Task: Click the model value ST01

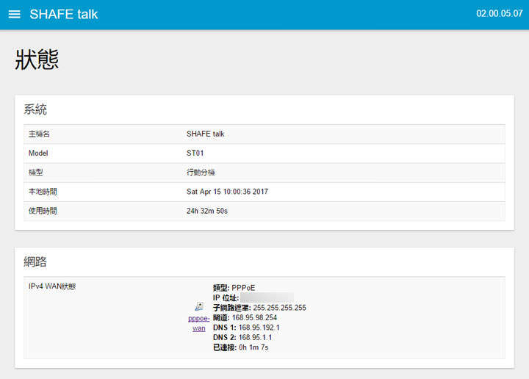Action: click(196, 154)
